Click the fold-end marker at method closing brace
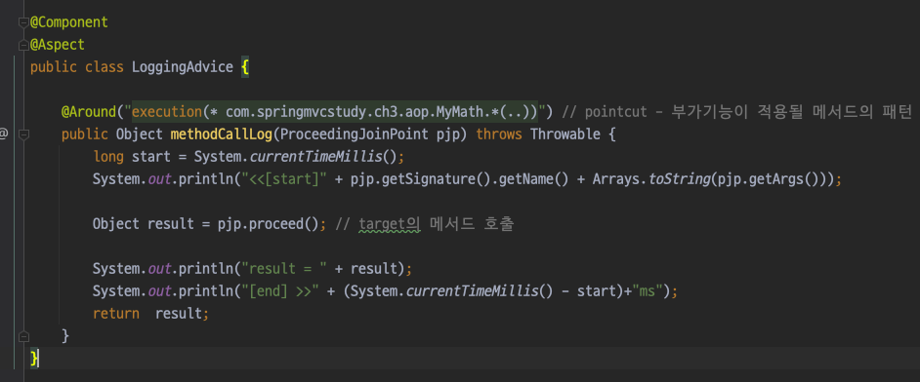920x382 pixels. pyautogui.click(x=23, y=336)
